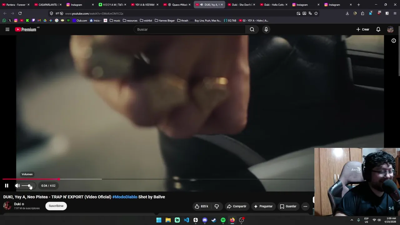Image resolution: width=400 pixels, height=225 pixels.
Task: Open the Twitch bookmark icon
Action: [33, 21]
